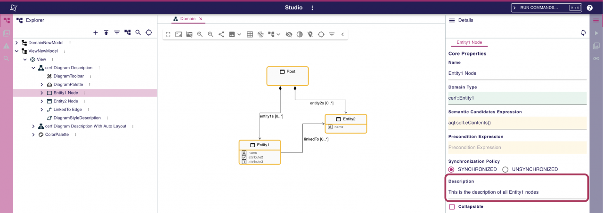Click the new model plus icon in Explorer
Viewport: 603px width, 213px height.
click(x=96, y=32)
